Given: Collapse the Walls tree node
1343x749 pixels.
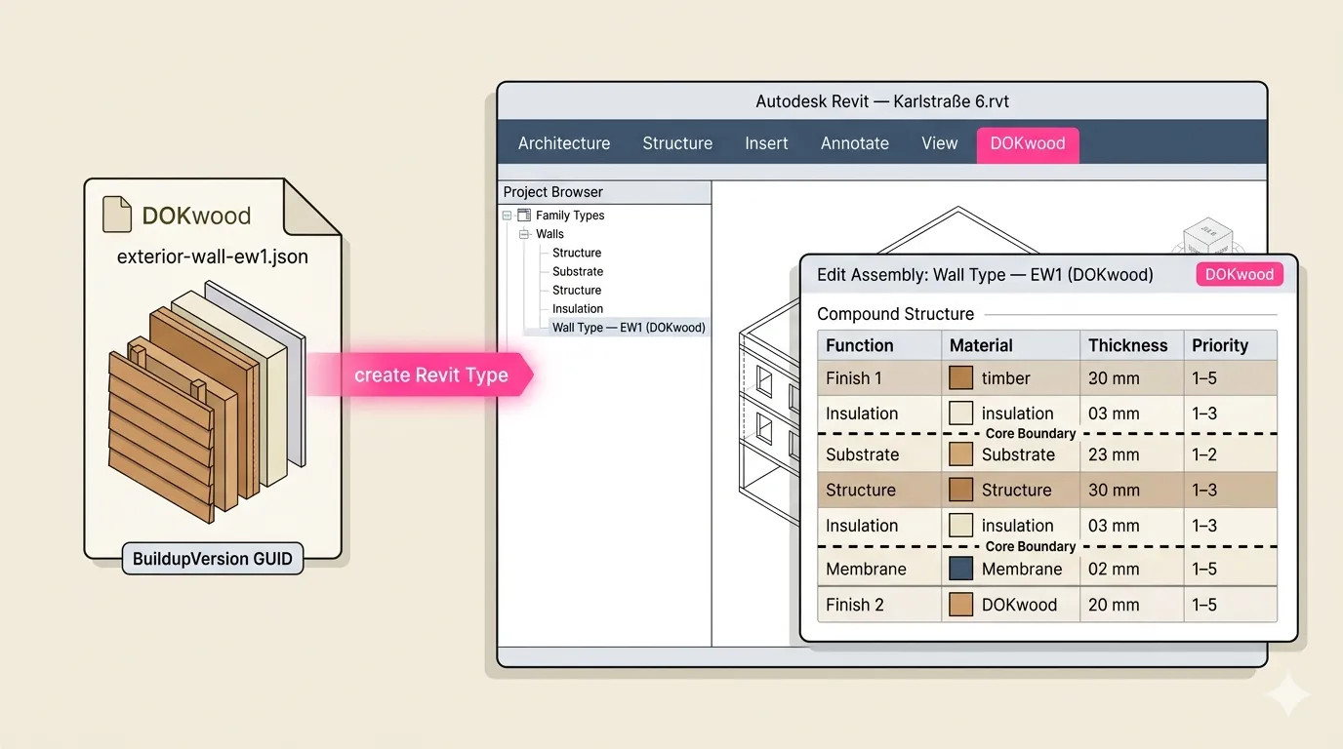Looking at the screenshot, I should [525, 234].
